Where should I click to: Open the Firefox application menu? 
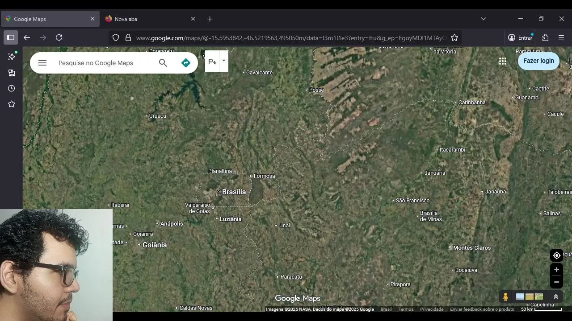pos(561,38)
